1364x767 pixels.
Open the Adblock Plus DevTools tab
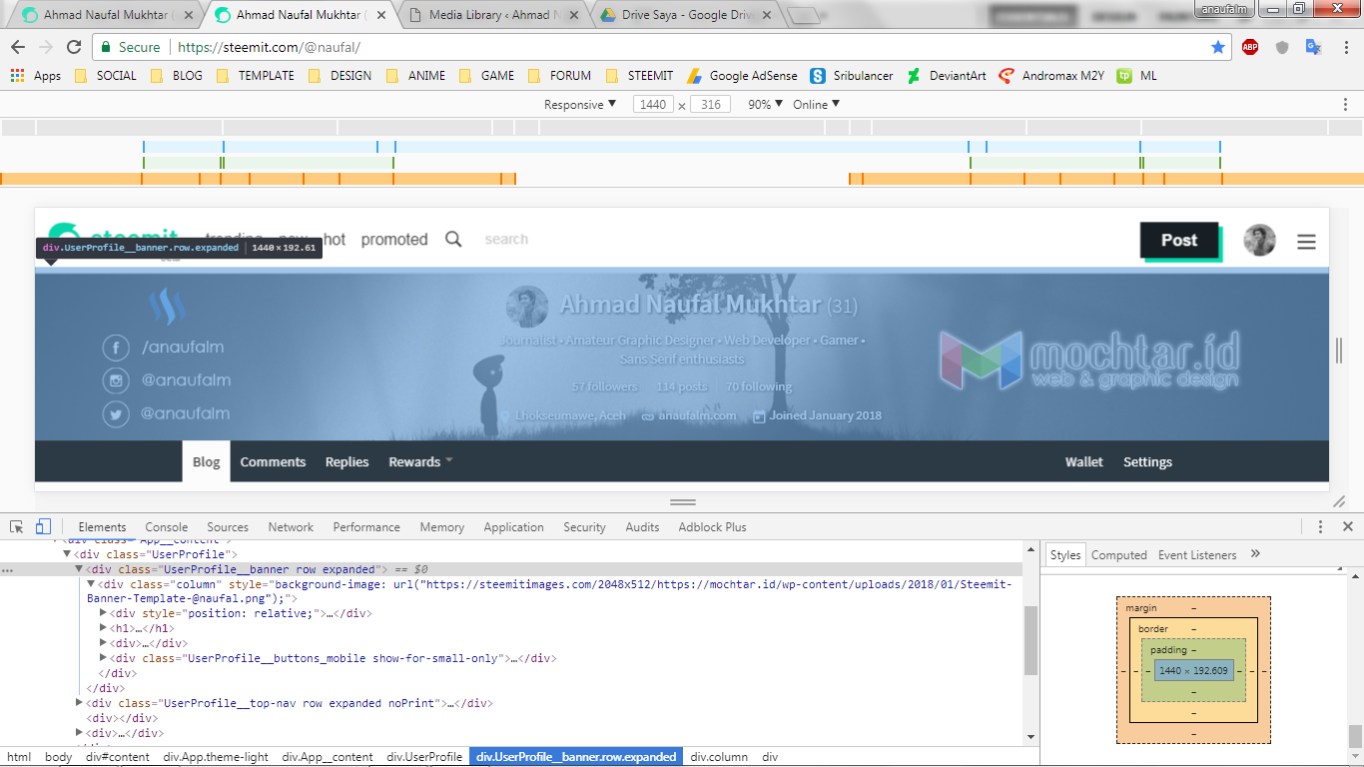click(712, 527)
